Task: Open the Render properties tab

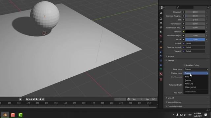Action: click(161, 19)
